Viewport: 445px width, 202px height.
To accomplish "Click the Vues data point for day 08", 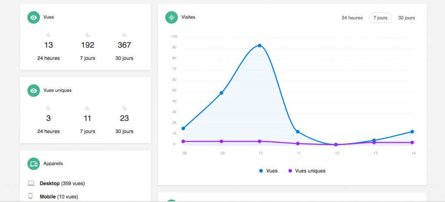I will pyautogui.click(x=183, y=128).
